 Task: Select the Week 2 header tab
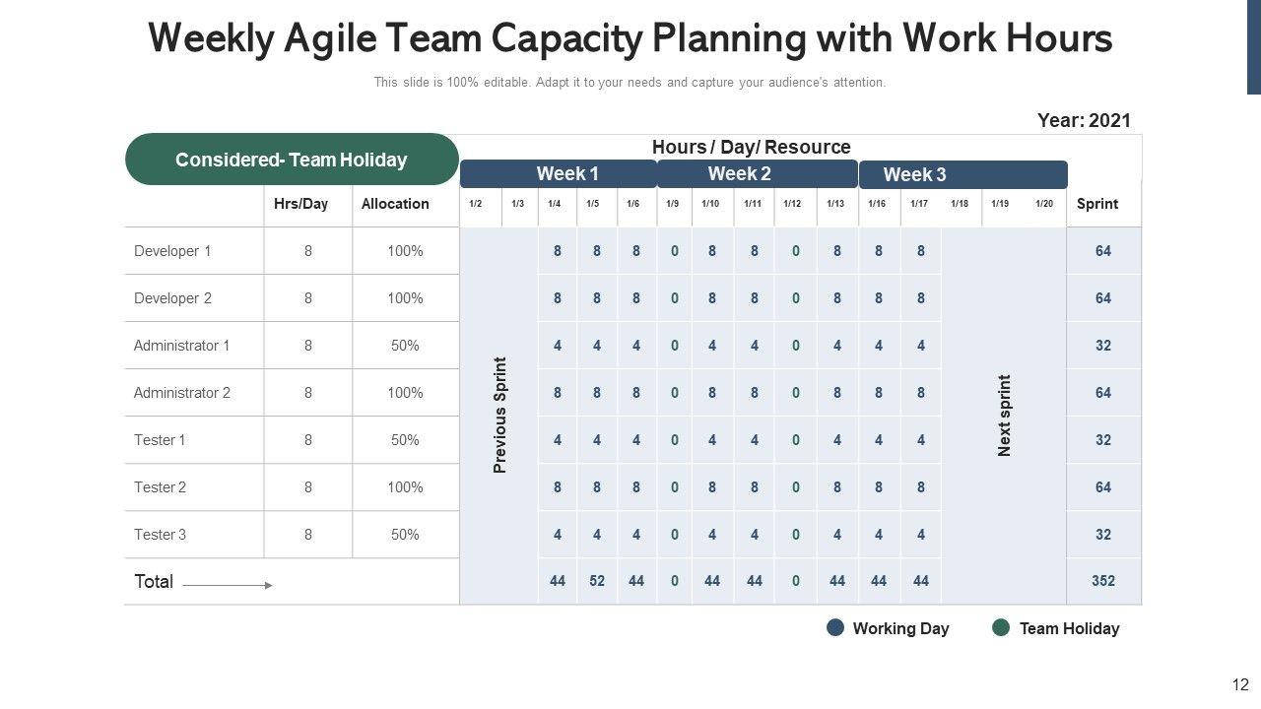click(739, 174)
